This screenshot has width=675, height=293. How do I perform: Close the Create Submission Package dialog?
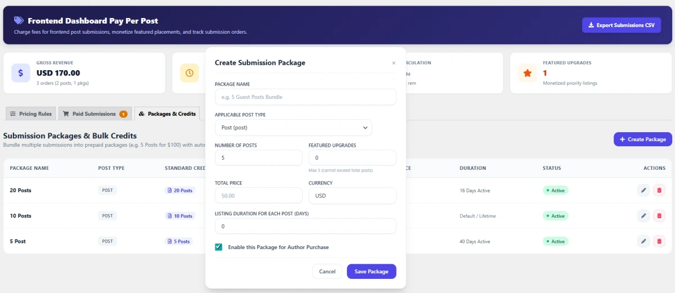click(394, 63)
